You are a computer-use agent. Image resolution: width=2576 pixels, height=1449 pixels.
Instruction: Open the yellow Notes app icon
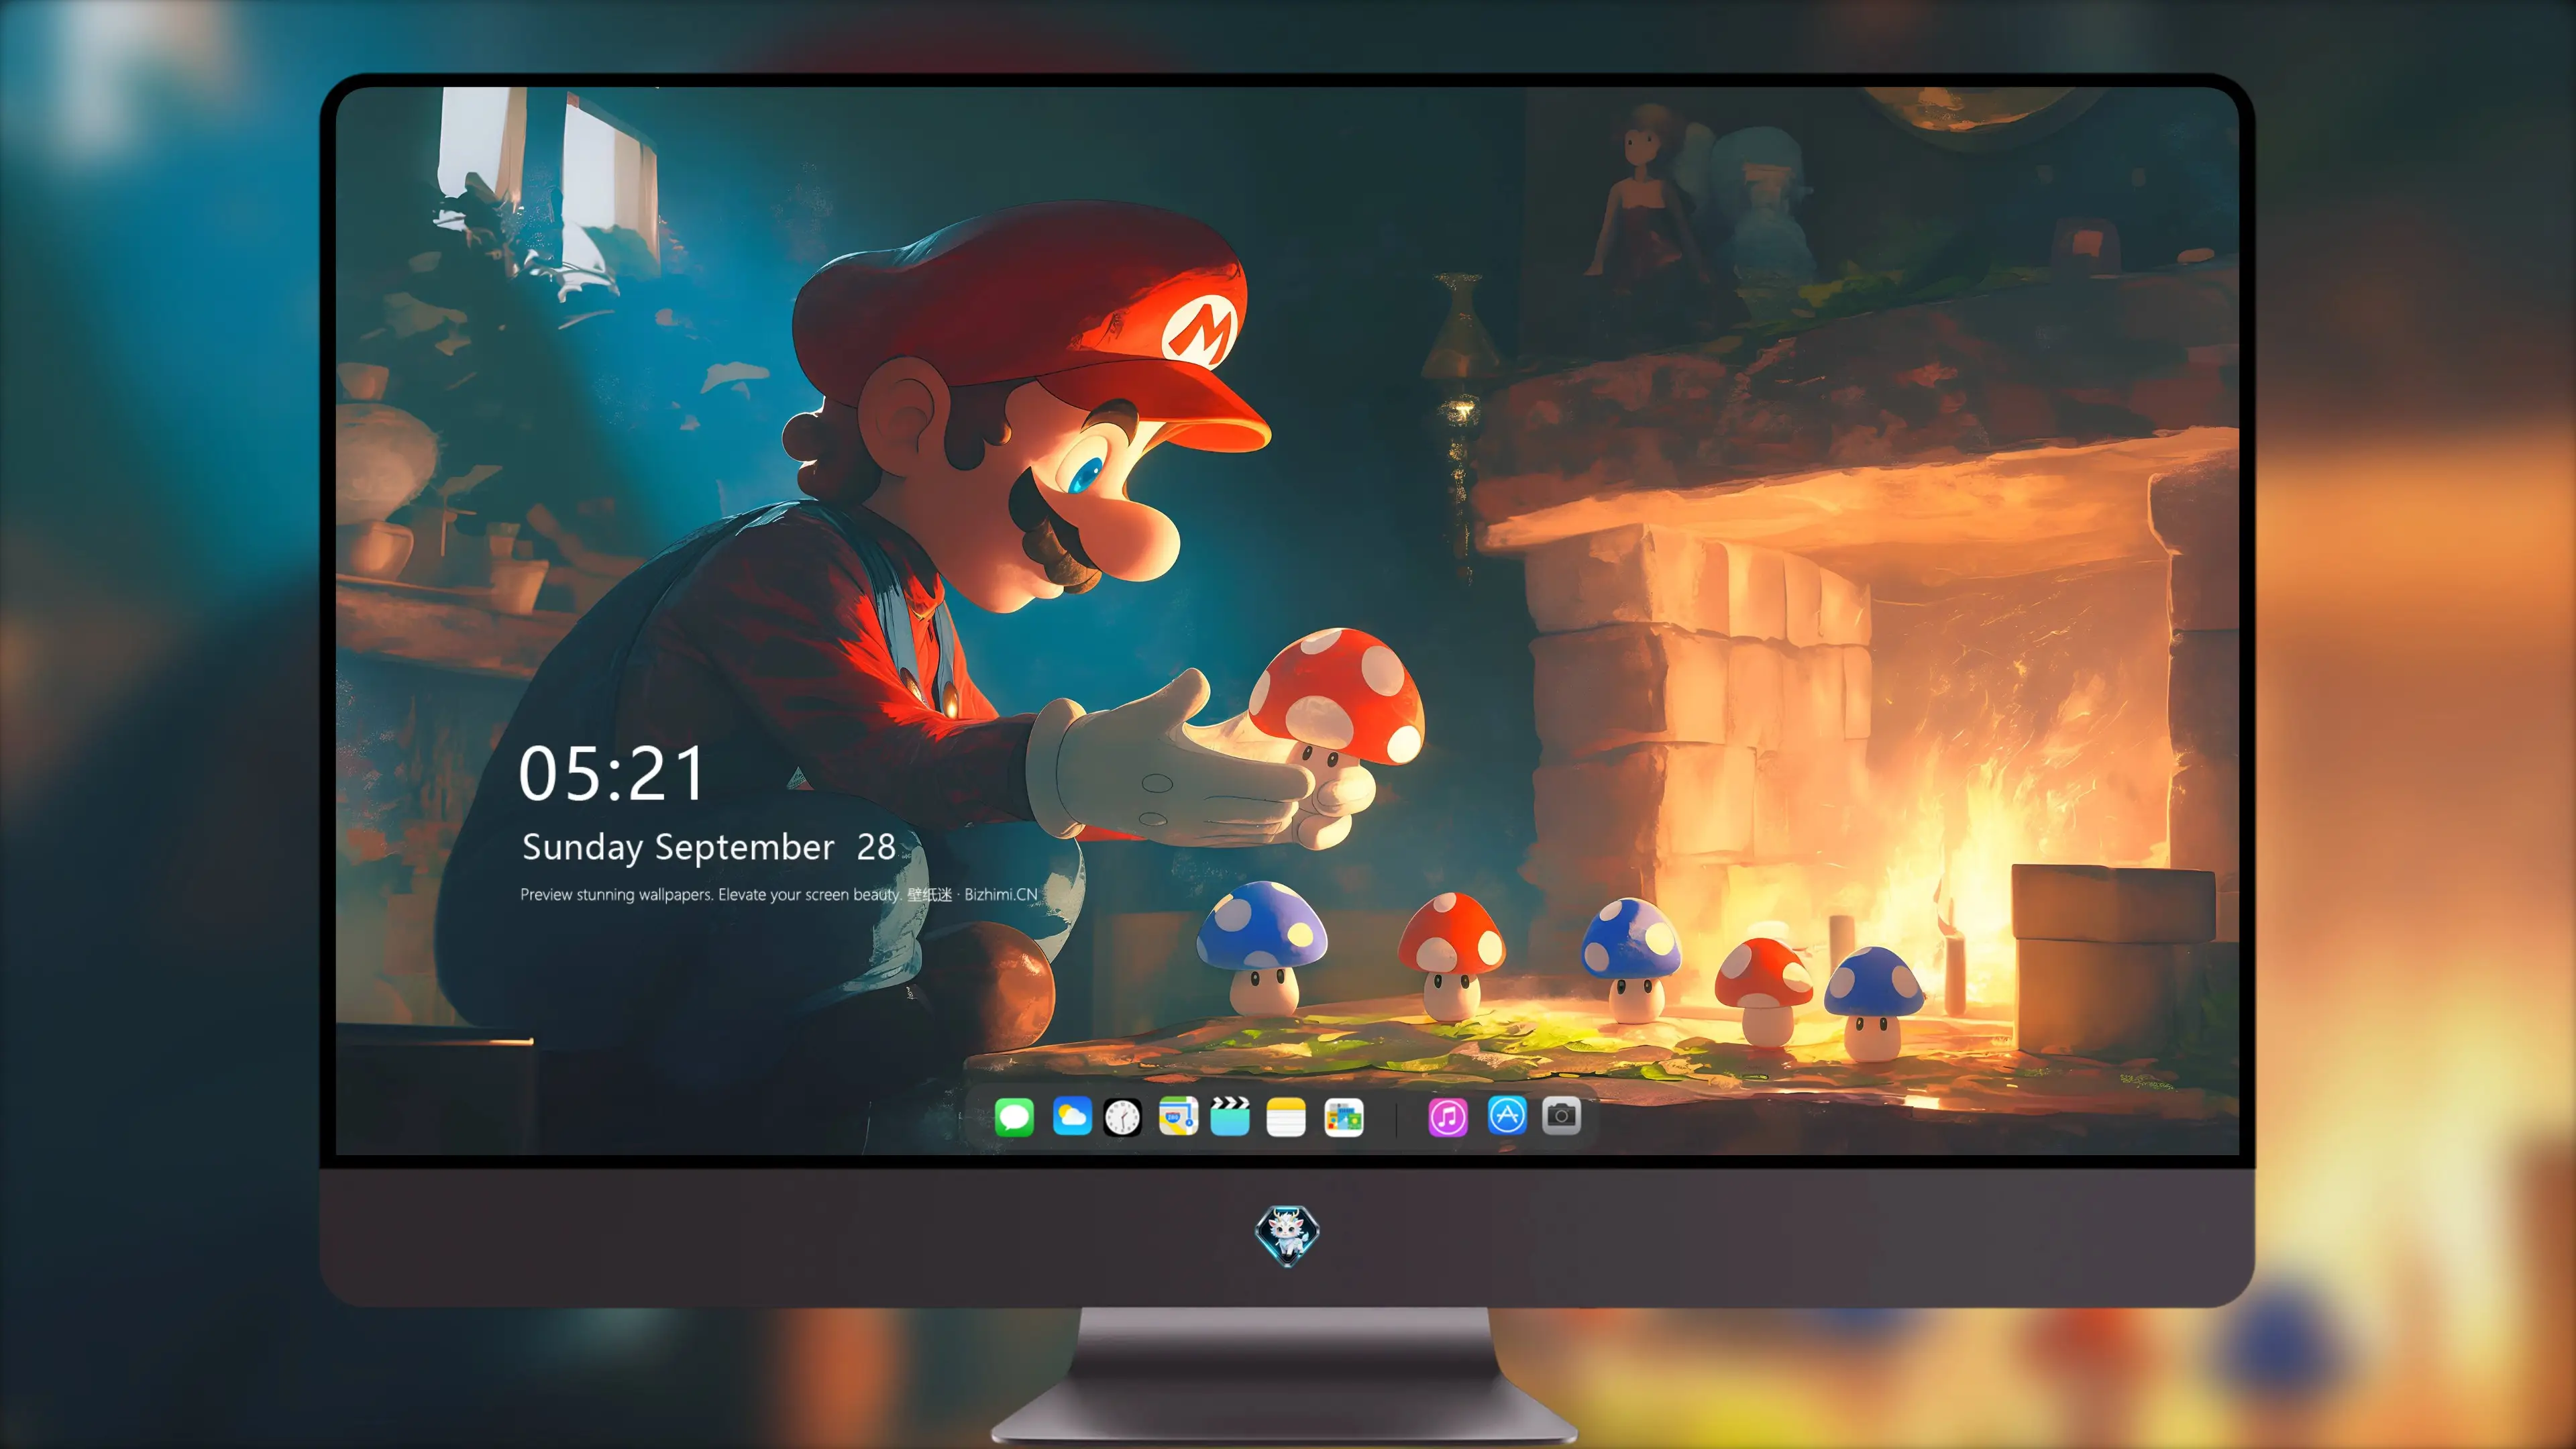click(1286, 1117)
